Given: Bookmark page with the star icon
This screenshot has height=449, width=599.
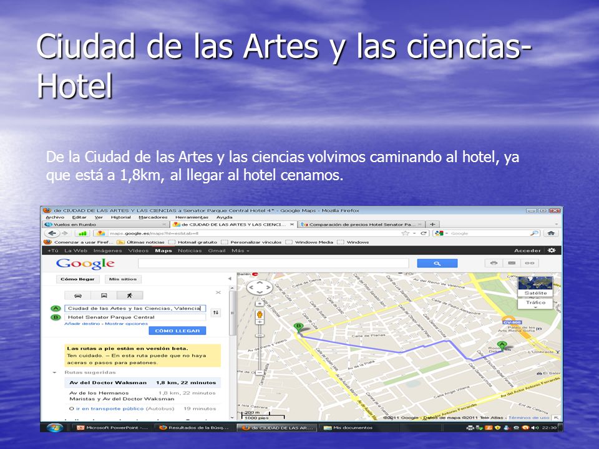Looking at the screenshot, I should click(406, 233).
